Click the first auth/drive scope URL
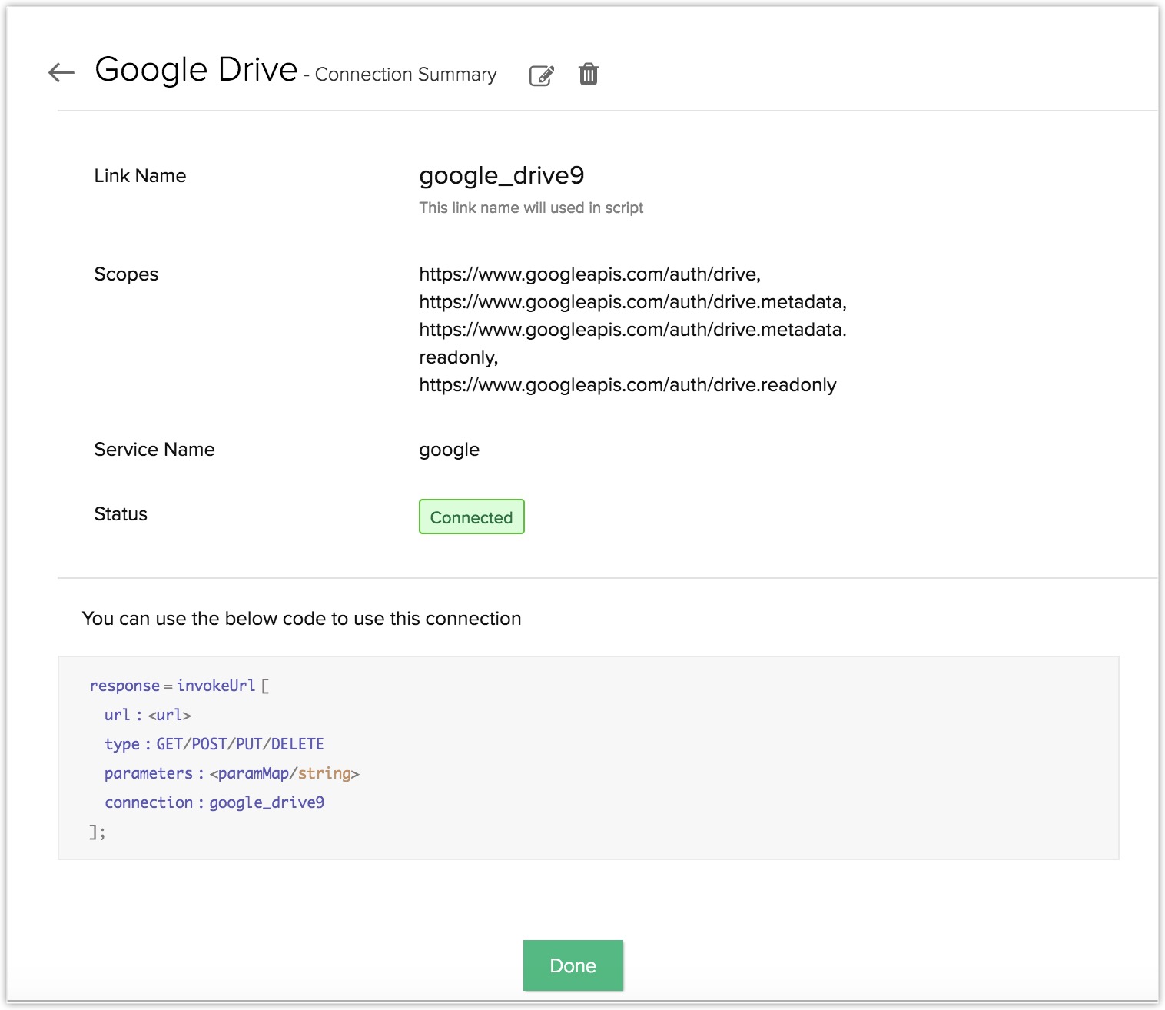1165x1010 pixels. click(x=589, y=274)
